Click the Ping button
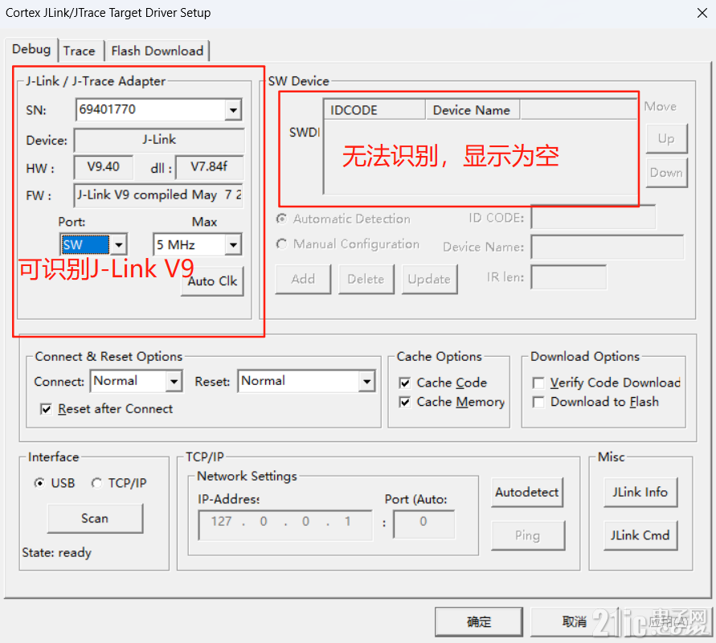 (x=528, y=535)
